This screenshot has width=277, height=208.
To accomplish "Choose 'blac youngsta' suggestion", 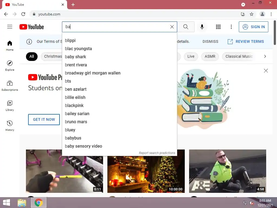I will coord(119,49).
